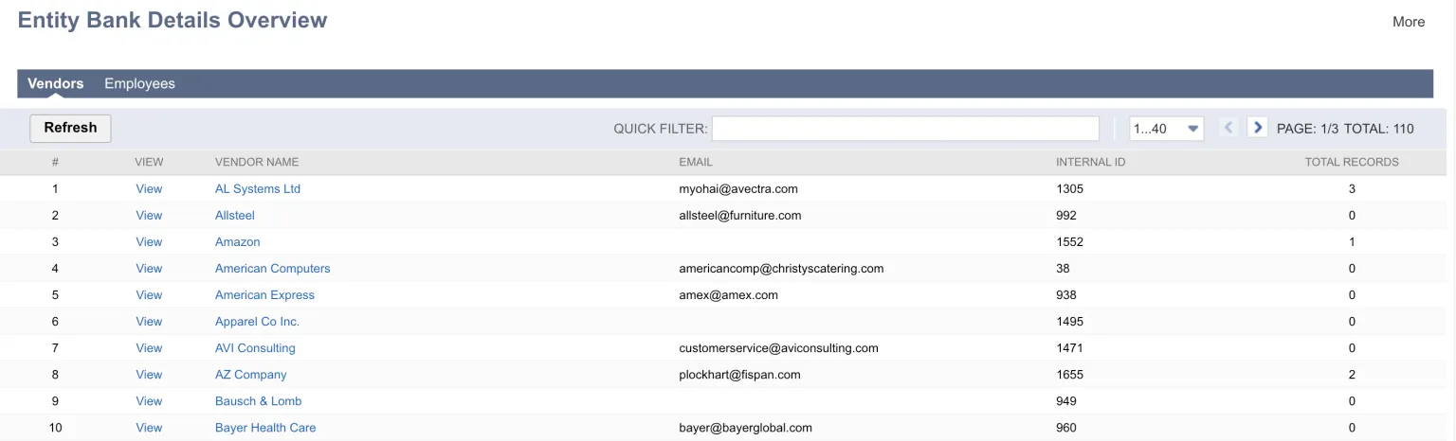The image size is (1456, 441).
Task: Open the Apparel Co Inc. vendor link
Action: 257,322
